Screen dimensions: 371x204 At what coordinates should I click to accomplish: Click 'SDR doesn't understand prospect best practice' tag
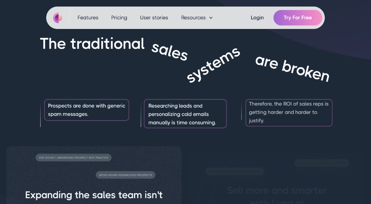[73, 158]
